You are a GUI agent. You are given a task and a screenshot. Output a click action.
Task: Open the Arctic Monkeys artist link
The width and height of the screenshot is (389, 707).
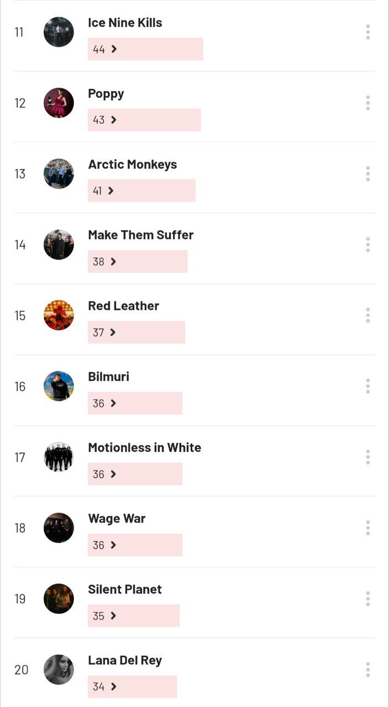(132, 165)
